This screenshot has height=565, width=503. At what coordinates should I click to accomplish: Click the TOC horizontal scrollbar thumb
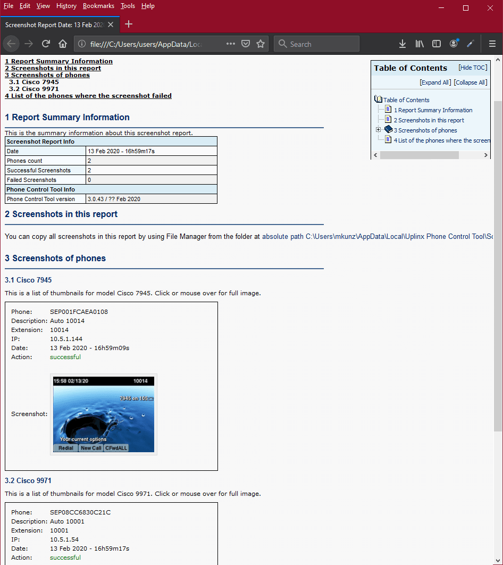click(420, 155)
